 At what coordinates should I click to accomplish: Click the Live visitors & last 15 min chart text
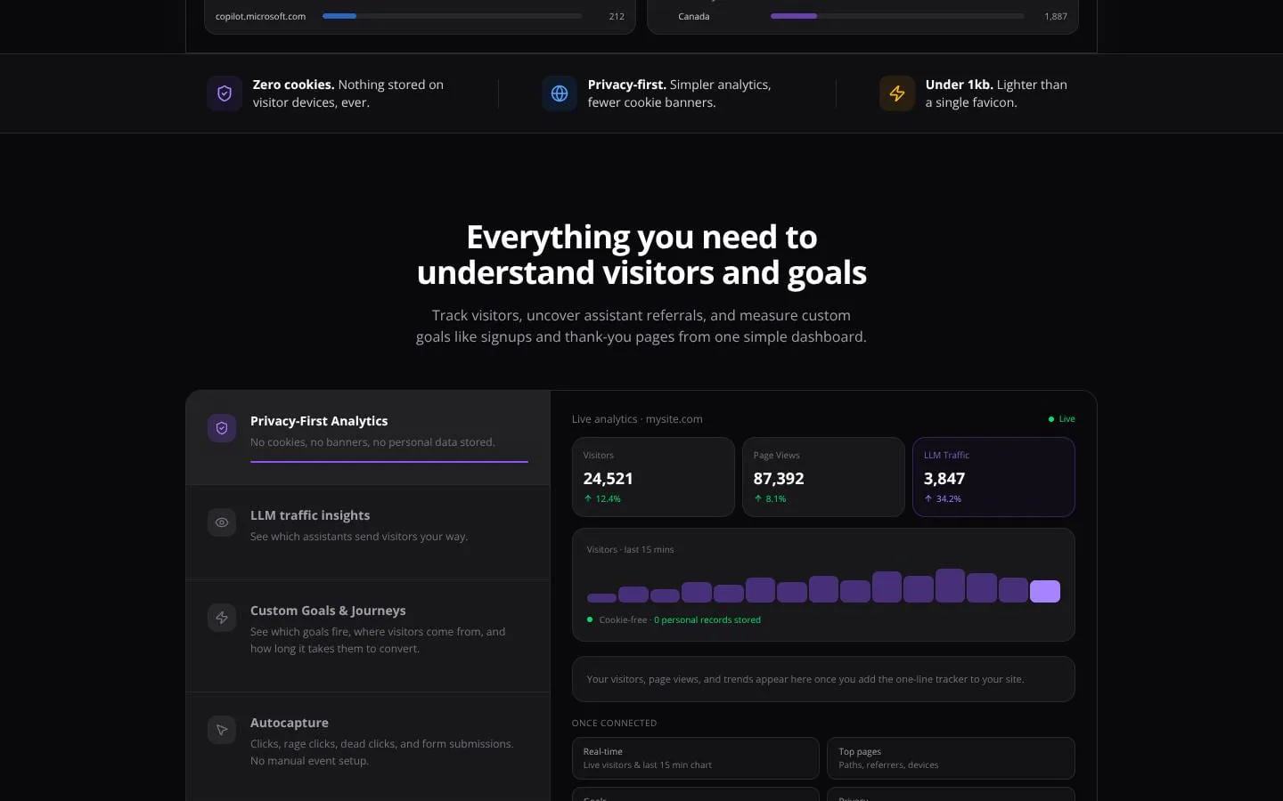click(648, 765)
